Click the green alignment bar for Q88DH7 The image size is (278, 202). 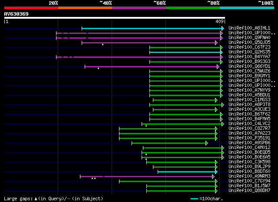coord(181,191)
